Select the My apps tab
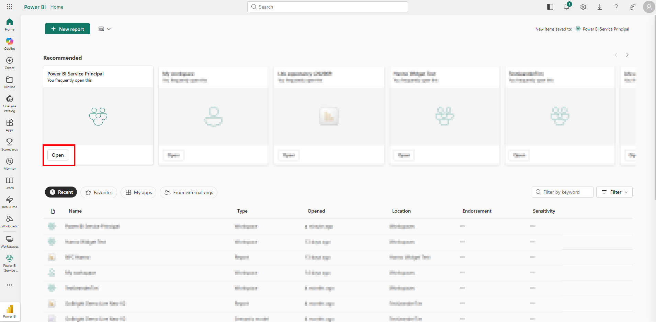The width and height of the screenshot is (656, 322). [x=138, y=192]
